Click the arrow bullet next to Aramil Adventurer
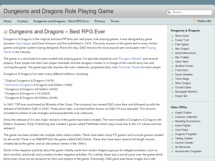 point(172,53)
